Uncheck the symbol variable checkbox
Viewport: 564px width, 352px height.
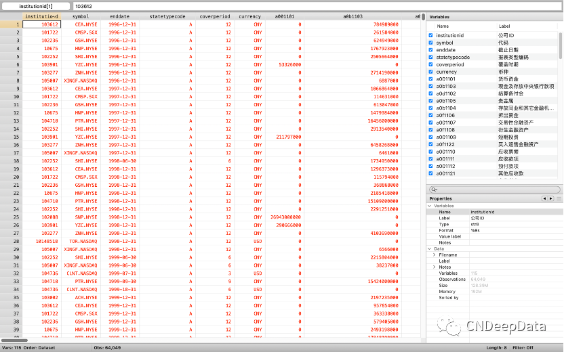(x=430, y=43)
